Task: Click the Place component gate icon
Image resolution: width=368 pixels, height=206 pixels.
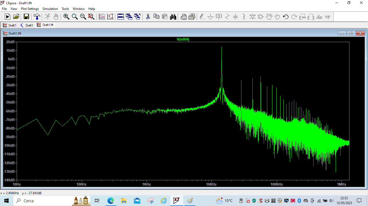Action: pos(261,17)
